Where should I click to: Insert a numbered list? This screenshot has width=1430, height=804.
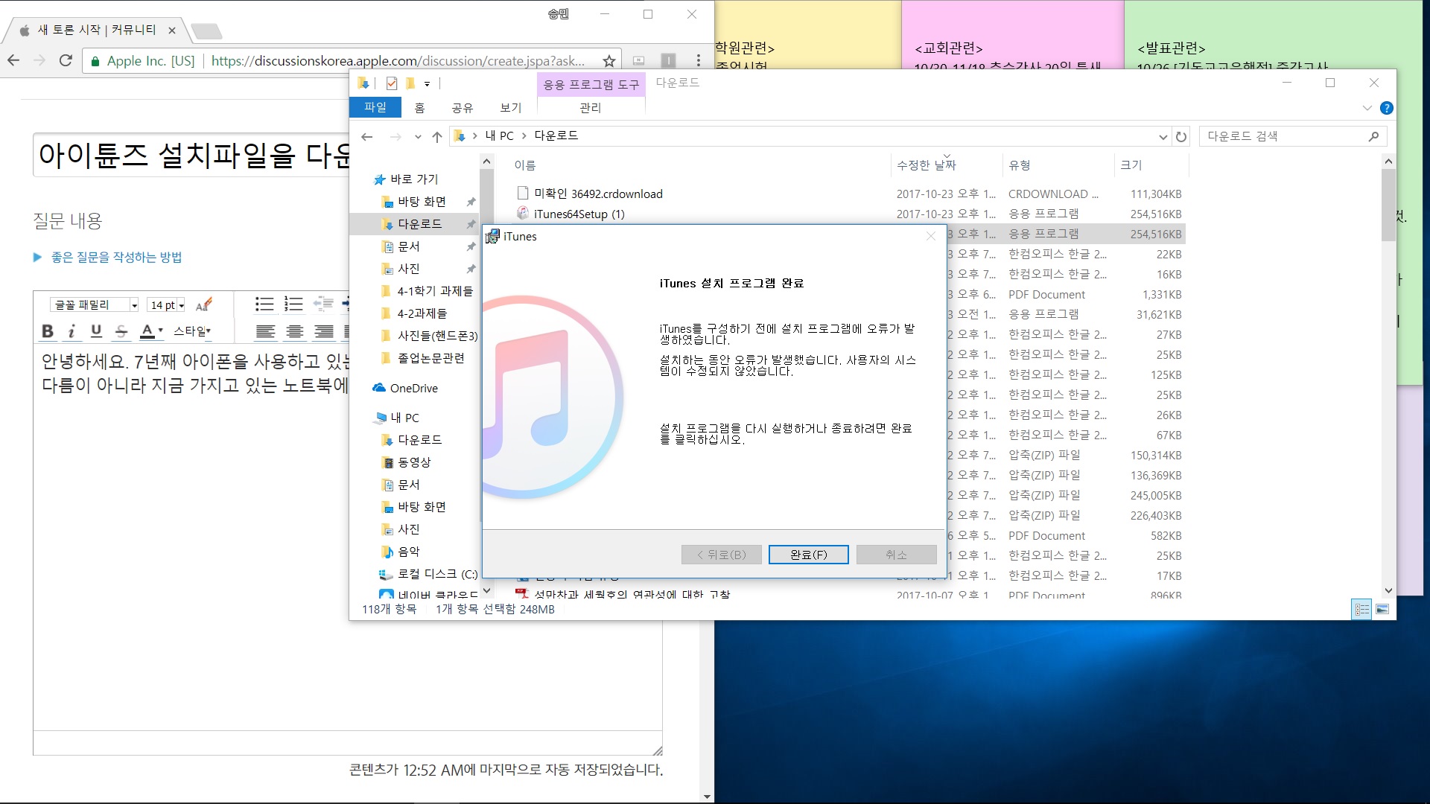click(x=293, y=304)
